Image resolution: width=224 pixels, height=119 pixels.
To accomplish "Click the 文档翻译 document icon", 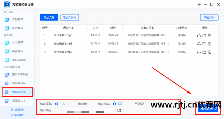I will click(x=7, y=19).
